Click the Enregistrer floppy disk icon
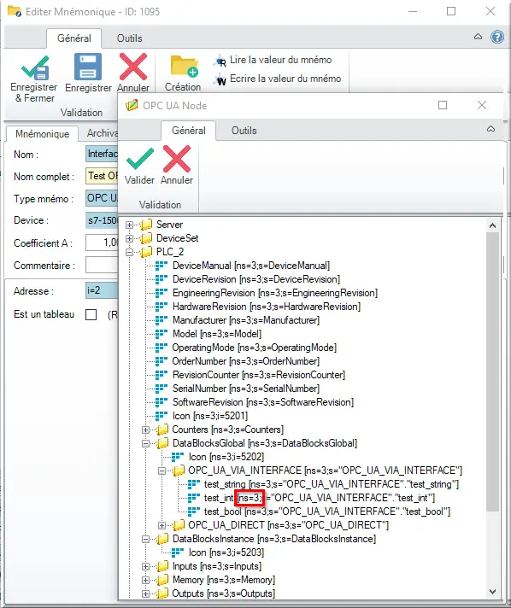Viewport: 511px width, 608px height. [x=88, y=67]
